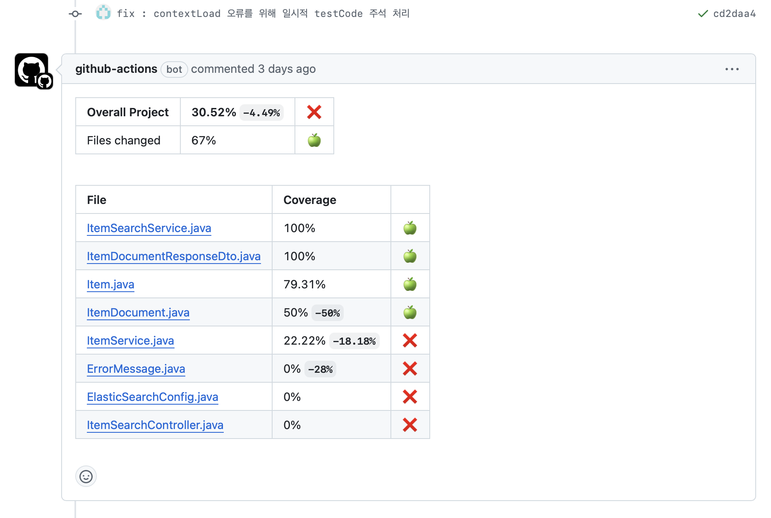Open the Item.java link
This screenshot has width=771, height=518.
pyautogui.click(x=110, y=284)
